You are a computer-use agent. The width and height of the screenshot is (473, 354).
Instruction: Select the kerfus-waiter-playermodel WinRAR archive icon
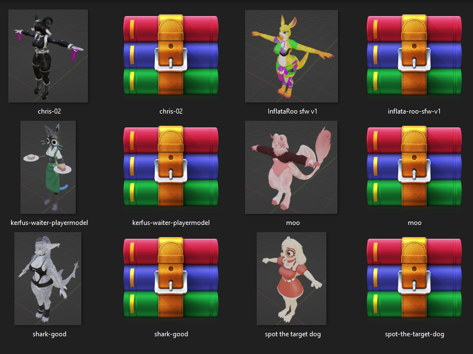point(170,167)
